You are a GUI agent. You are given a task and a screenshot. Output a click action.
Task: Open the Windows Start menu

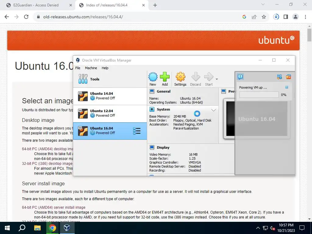pyautogui.click(x=7, y=228)
